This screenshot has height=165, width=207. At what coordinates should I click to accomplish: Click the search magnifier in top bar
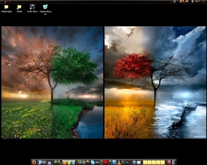203,1
